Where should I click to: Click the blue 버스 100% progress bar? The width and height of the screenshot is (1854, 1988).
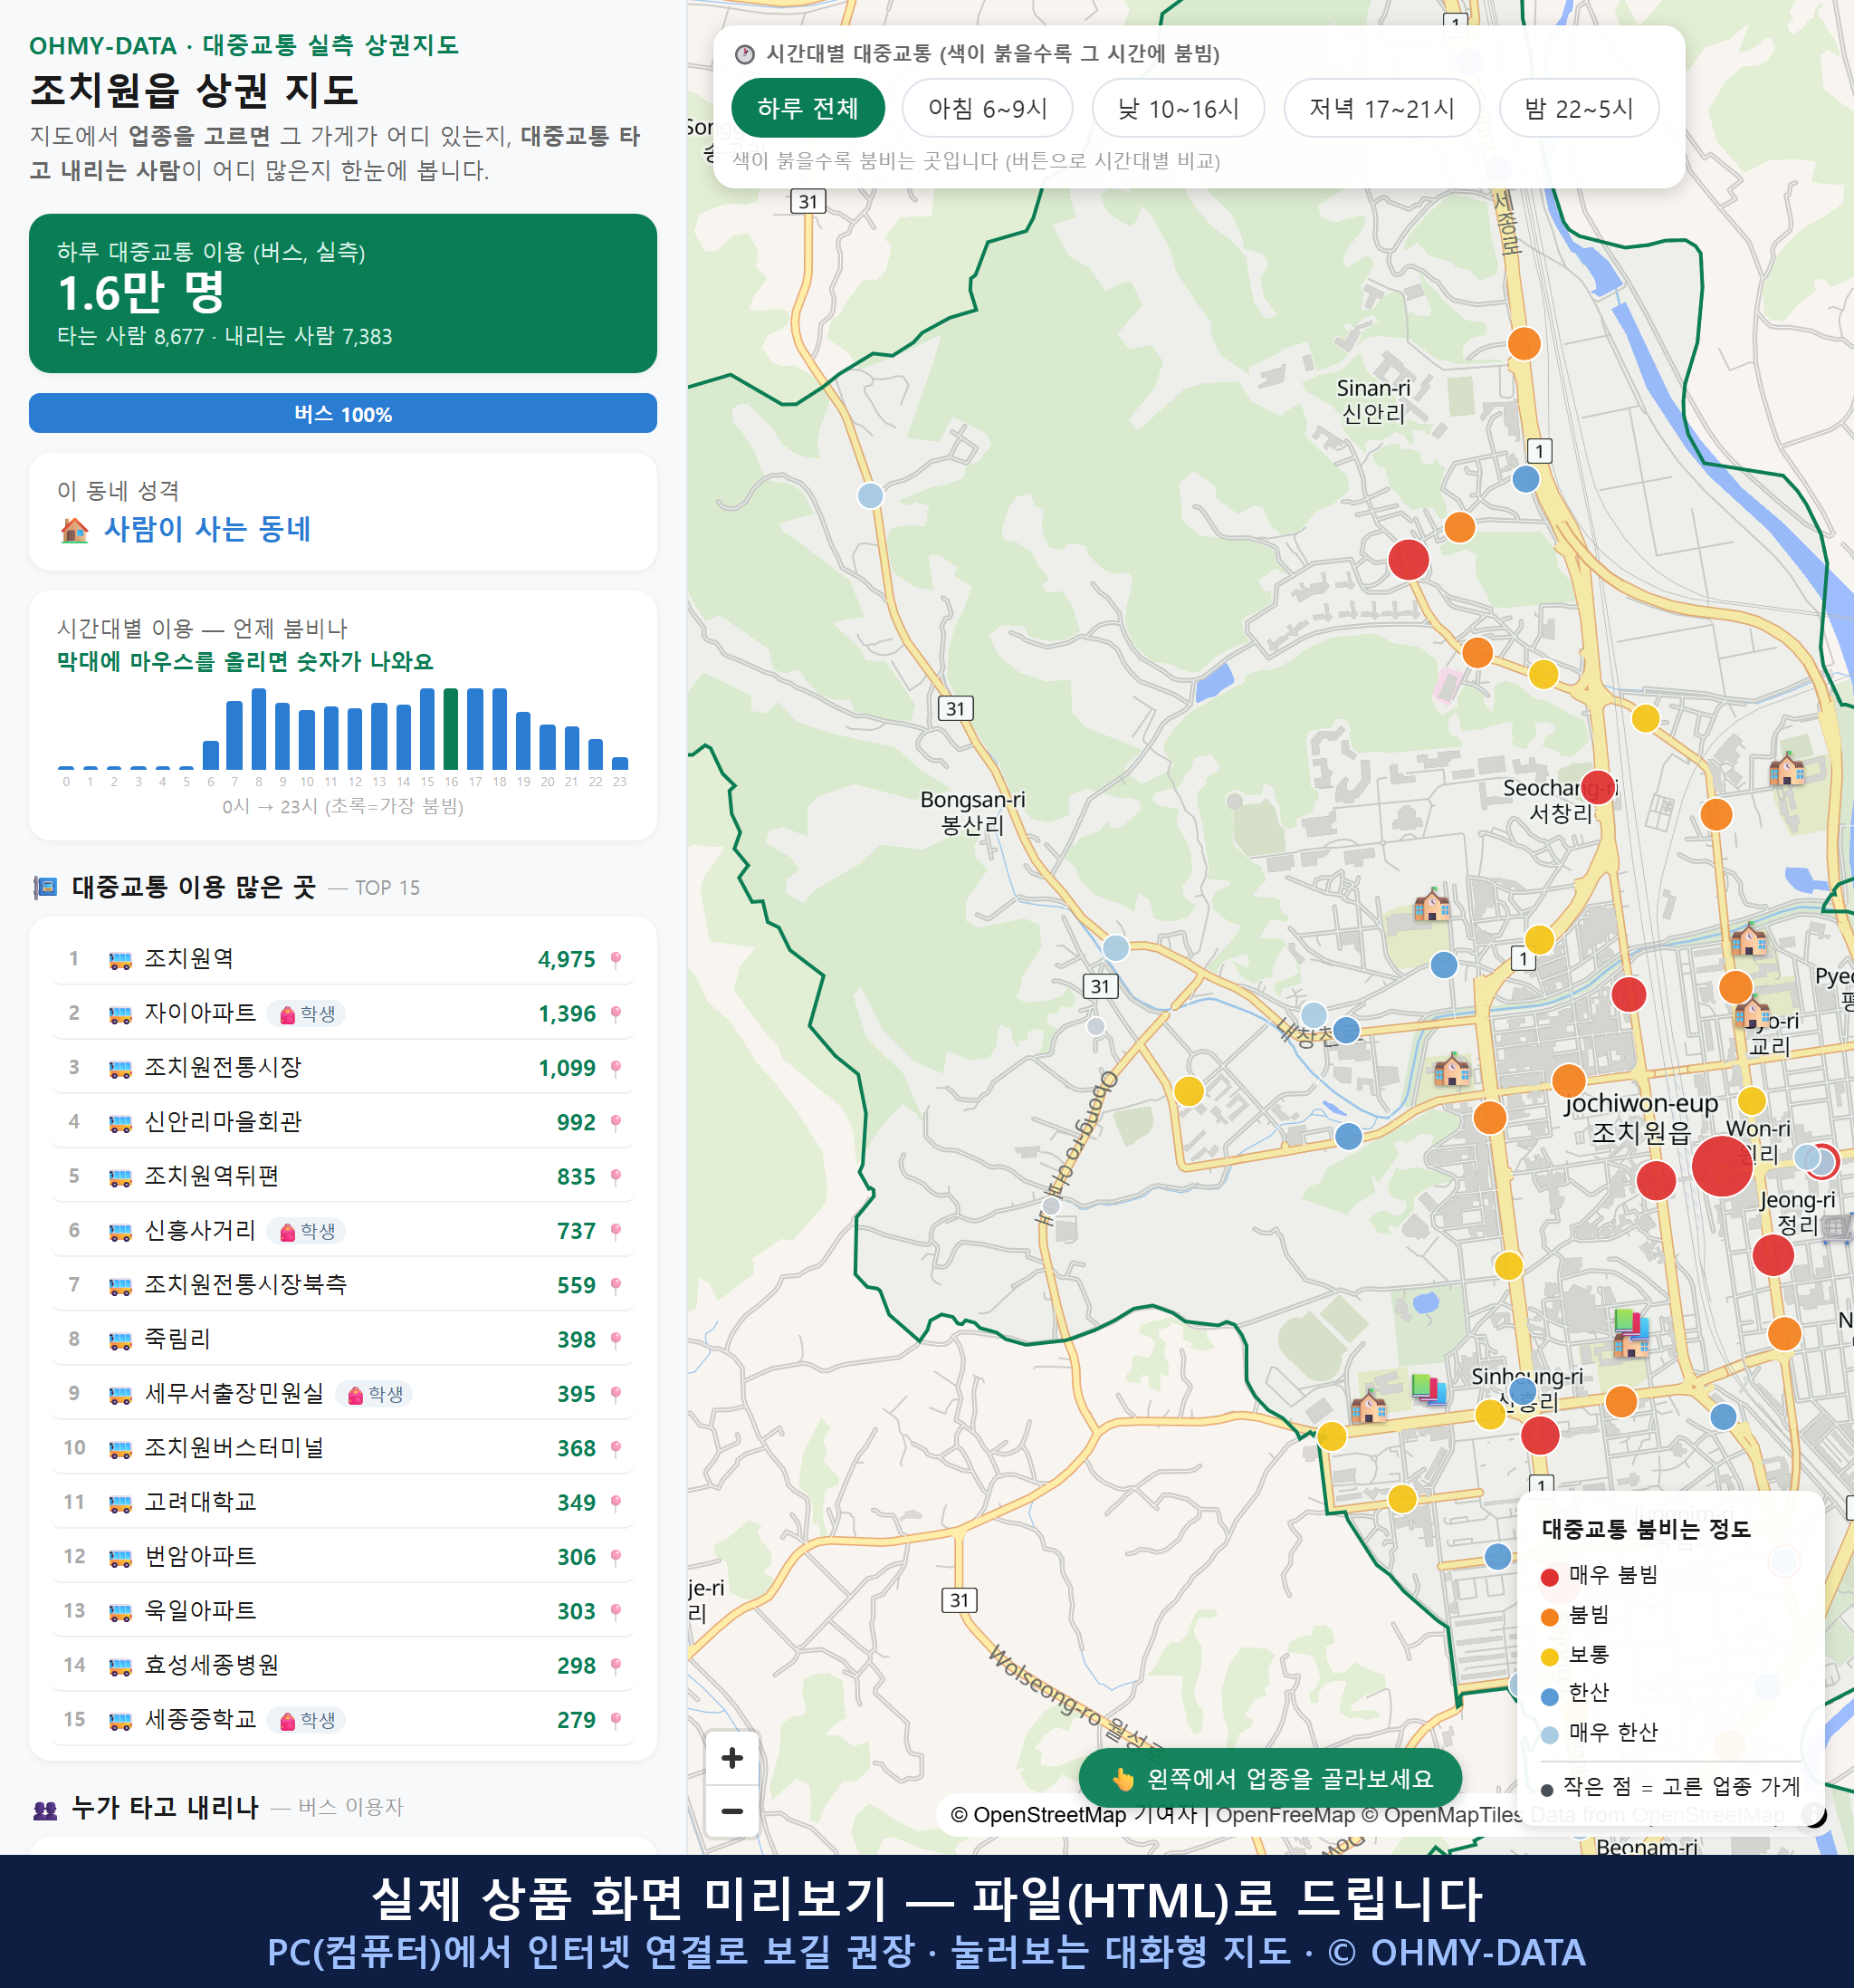coord(343,413)
